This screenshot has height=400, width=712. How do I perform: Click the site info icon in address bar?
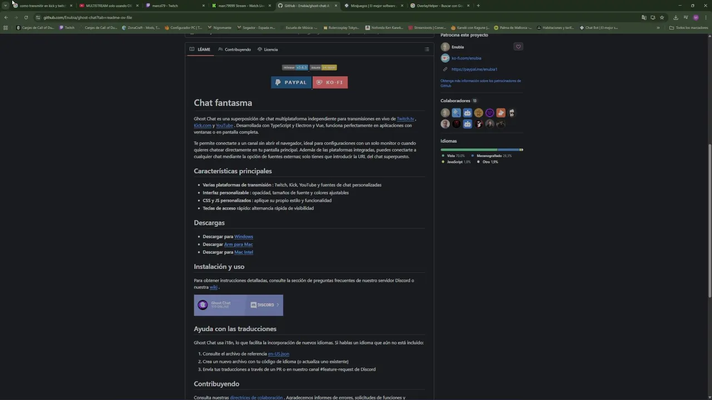pyautogui.click(x=38, y=17)
